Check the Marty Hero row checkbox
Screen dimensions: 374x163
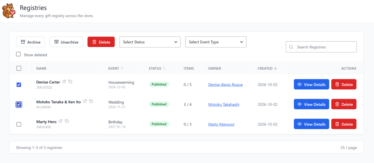(x=19, y=124)
